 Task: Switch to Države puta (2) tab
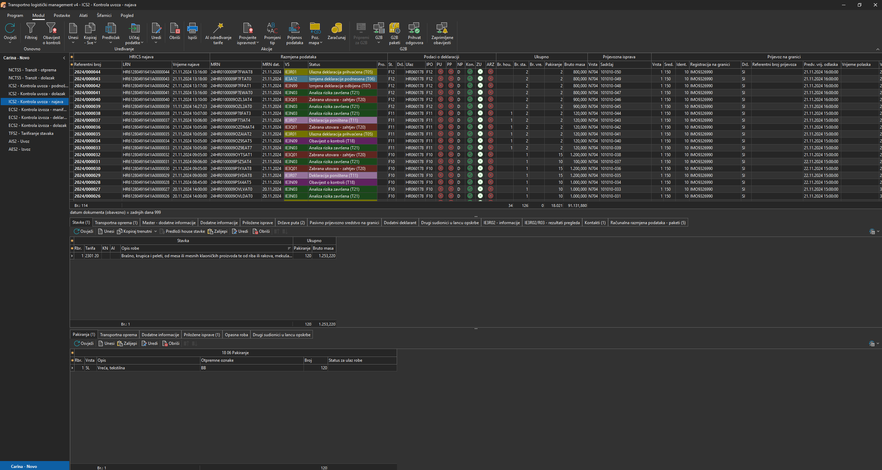coord(291,223)
